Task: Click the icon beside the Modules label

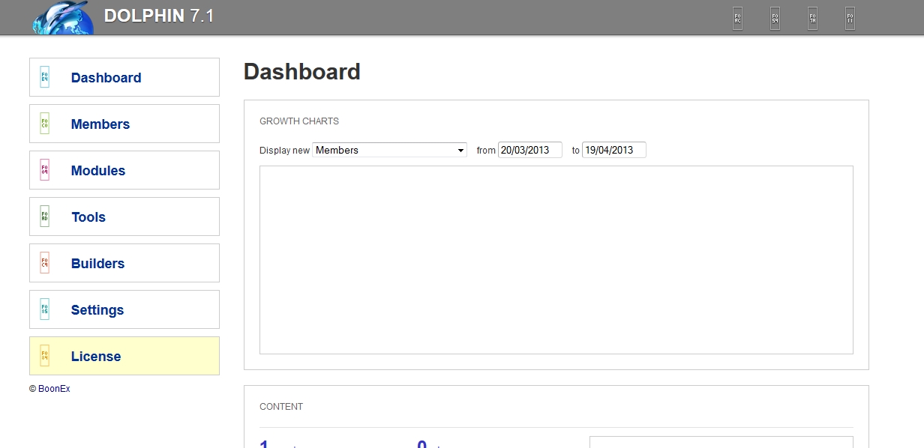Action: [x=44, y=170]
